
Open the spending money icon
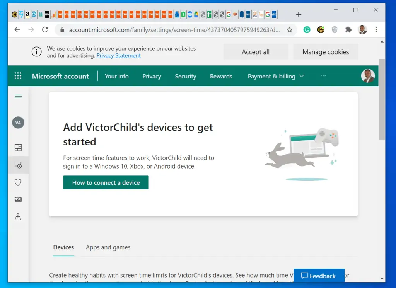point(18,199)
